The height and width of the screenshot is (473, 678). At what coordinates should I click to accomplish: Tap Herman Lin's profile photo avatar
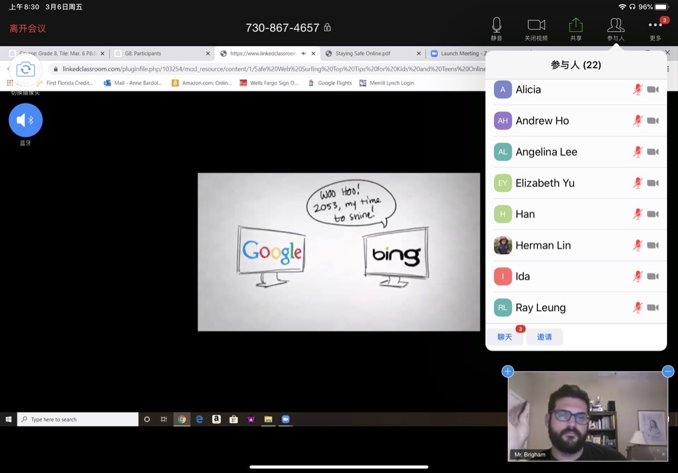click(503, 245)
